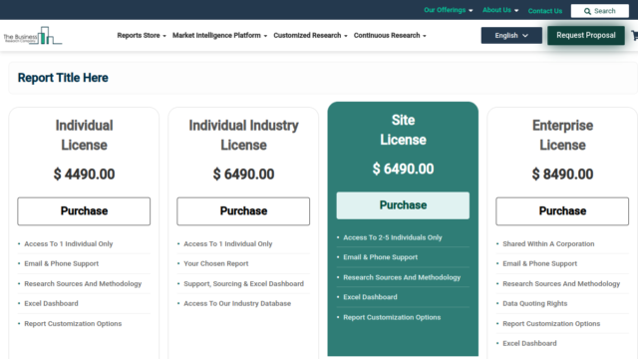Open Continuous Research menu
This screenshot has height=359, width=638.
[x=390, y=36]
